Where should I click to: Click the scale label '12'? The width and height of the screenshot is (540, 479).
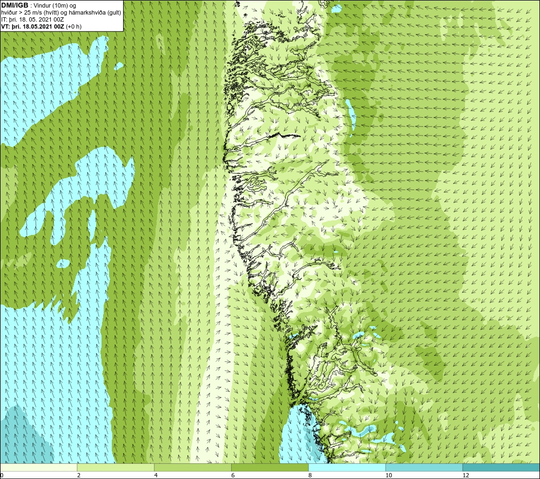tap(466, 475)
